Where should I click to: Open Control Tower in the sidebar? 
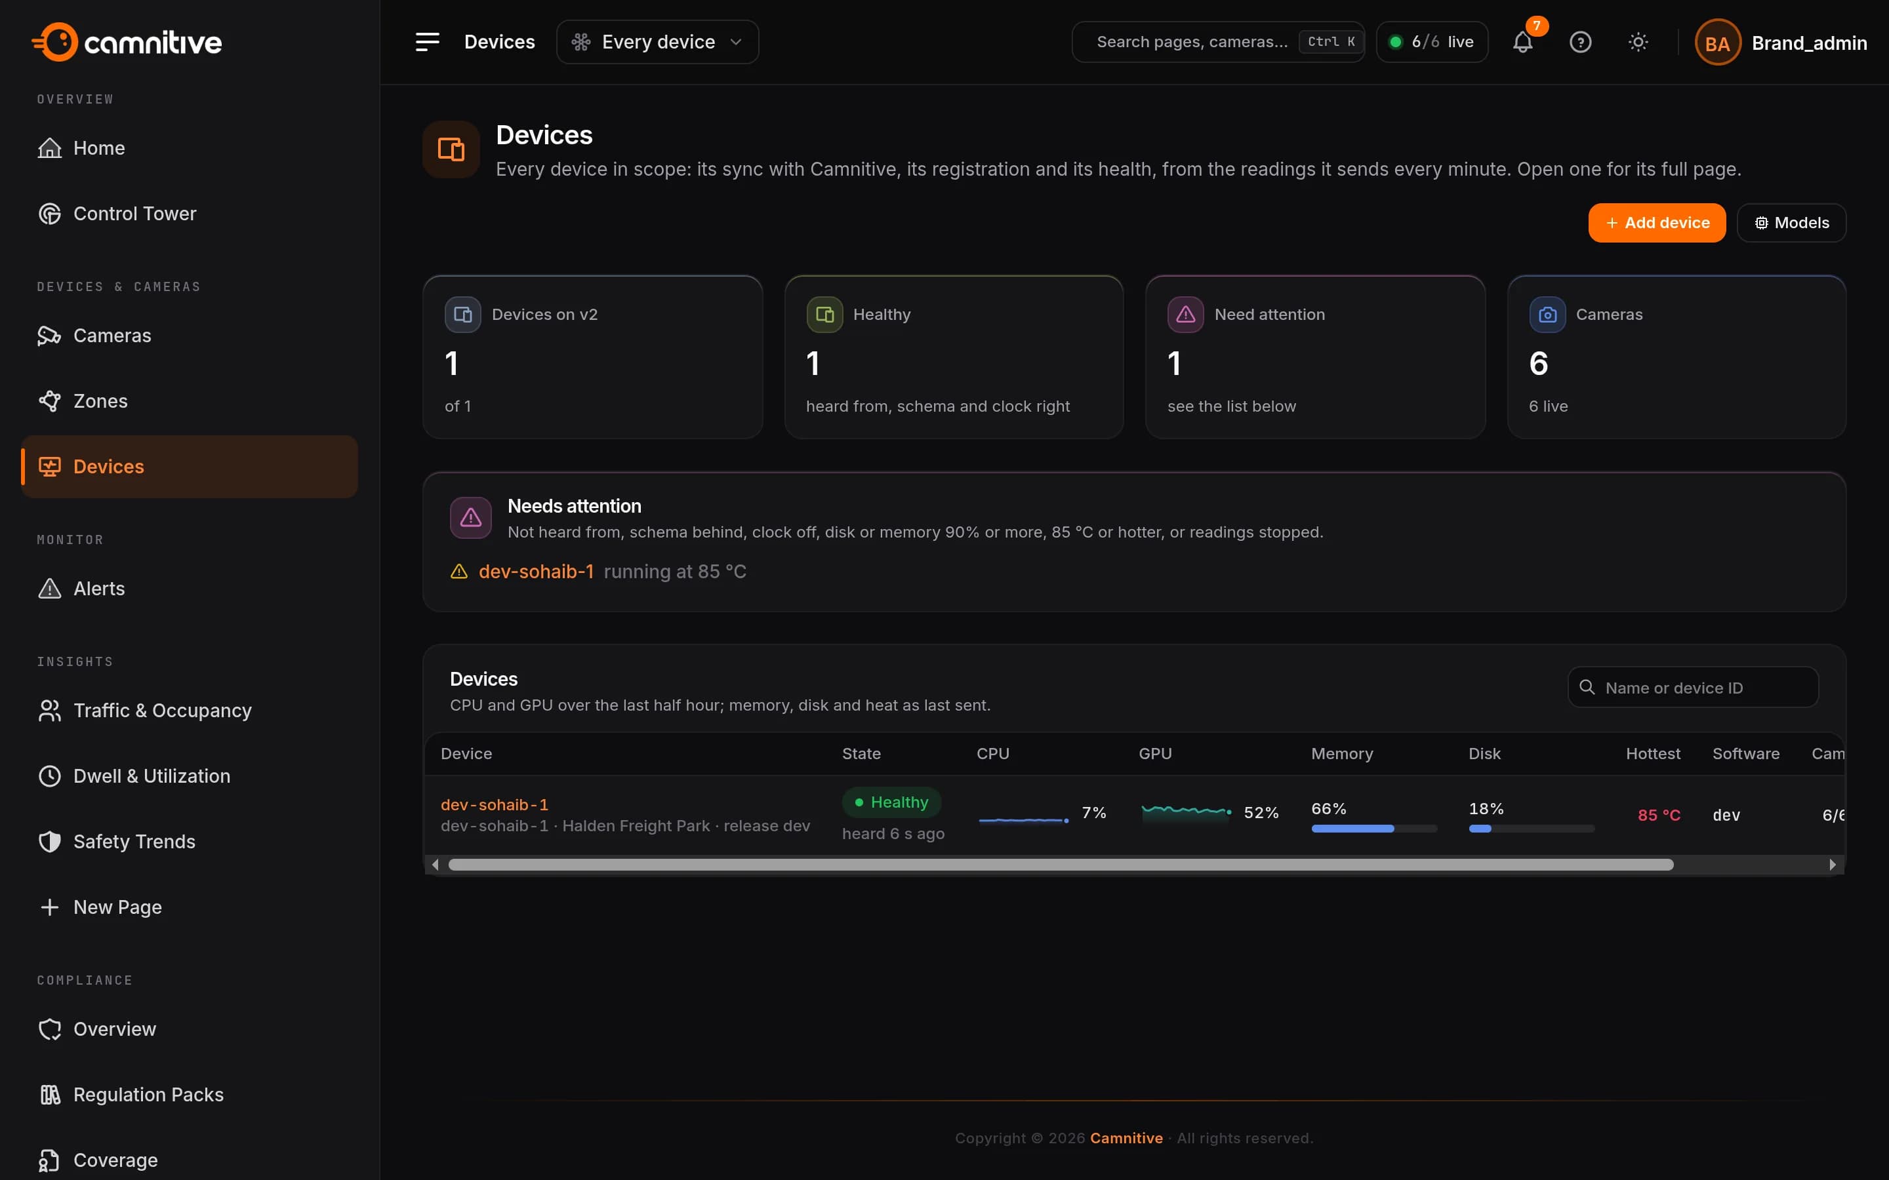tap(190, 214)
